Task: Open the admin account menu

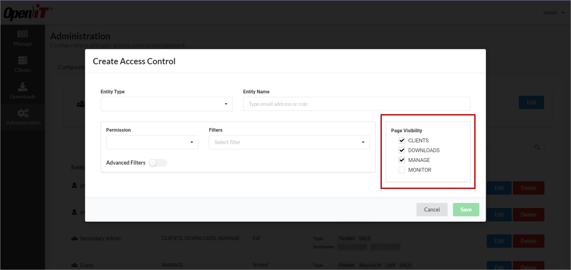Action: click(553, 12)
